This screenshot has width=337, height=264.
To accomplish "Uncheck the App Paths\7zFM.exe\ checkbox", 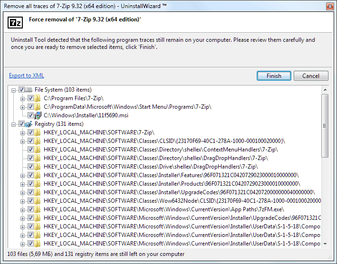I will pyautogui.click(x=30, y=209).
